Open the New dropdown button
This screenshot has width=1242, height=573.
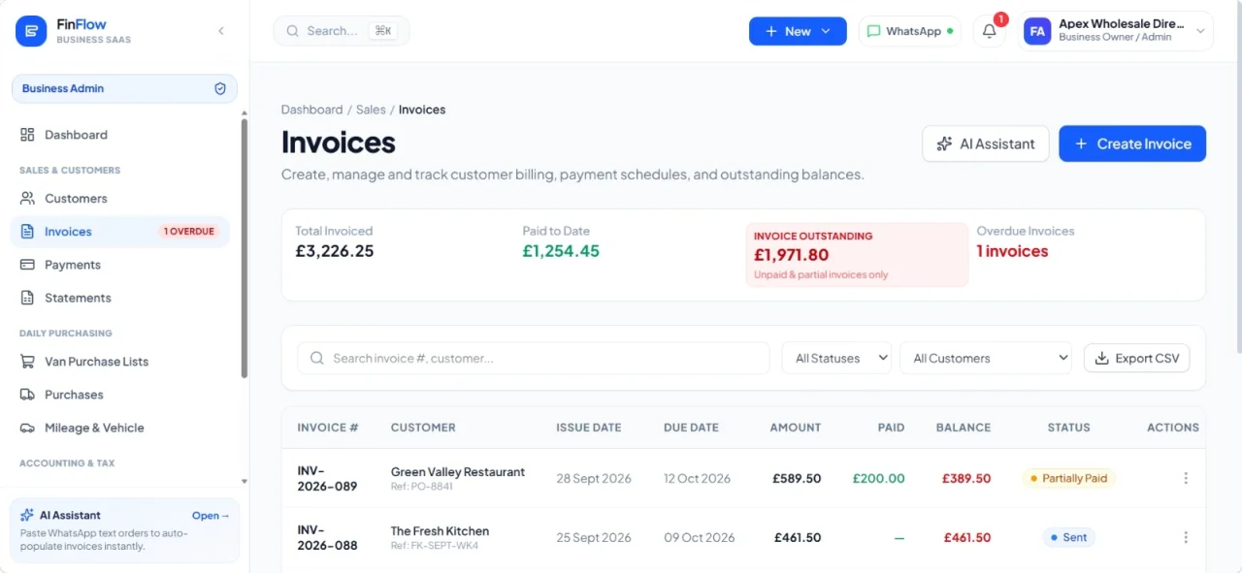coord(798,31)
